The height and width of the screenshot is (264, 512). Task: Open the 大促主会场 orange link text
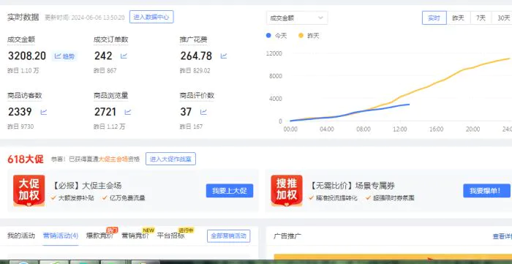click(x=113, y=159)
